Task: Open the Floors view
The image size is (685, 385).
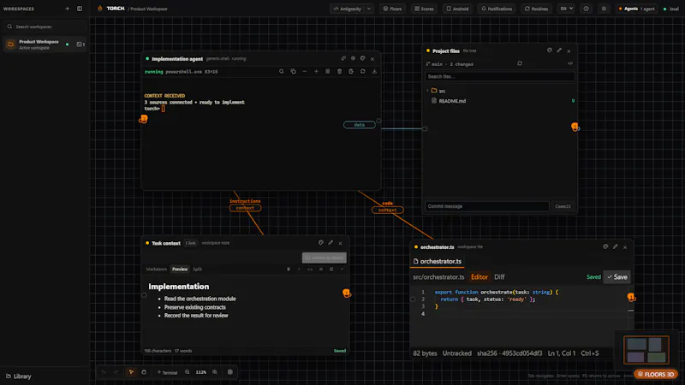Action: pyautogui.click(x=392, y=9)
